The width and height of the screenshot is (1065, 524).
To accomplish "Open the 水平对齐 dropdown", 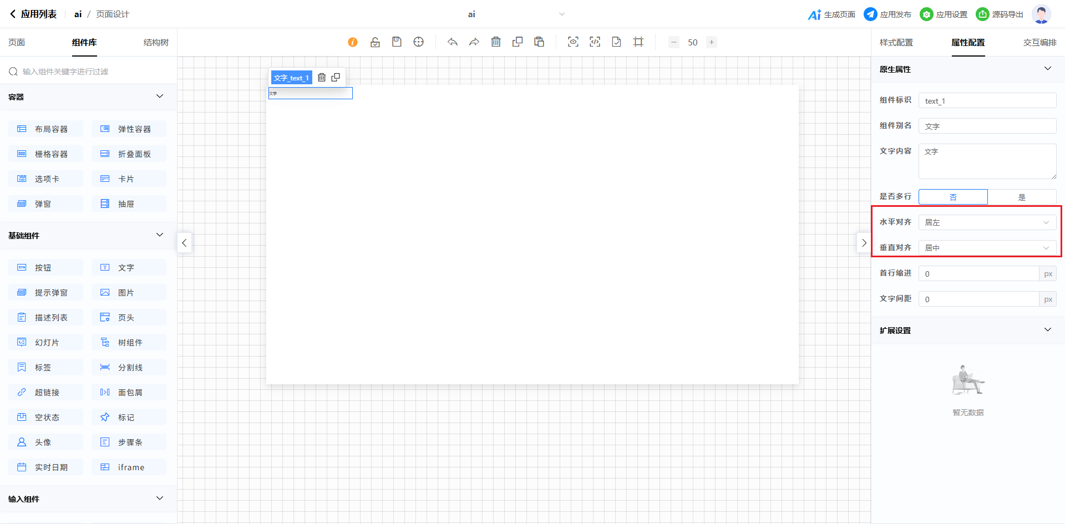I will 987,222.
